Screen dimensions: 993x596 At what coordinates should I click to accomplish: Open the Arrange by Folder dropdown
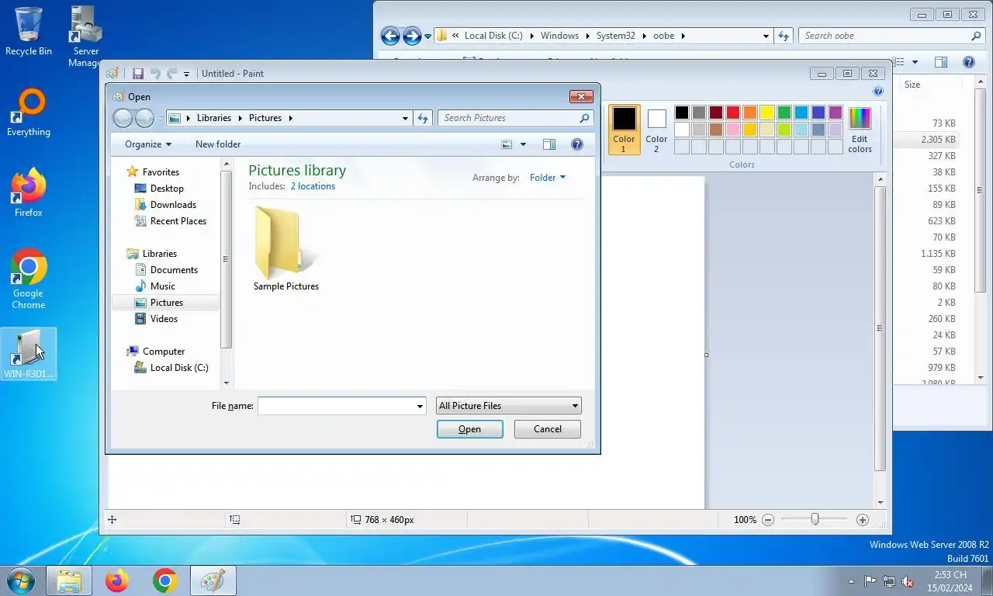pos(548,178)
